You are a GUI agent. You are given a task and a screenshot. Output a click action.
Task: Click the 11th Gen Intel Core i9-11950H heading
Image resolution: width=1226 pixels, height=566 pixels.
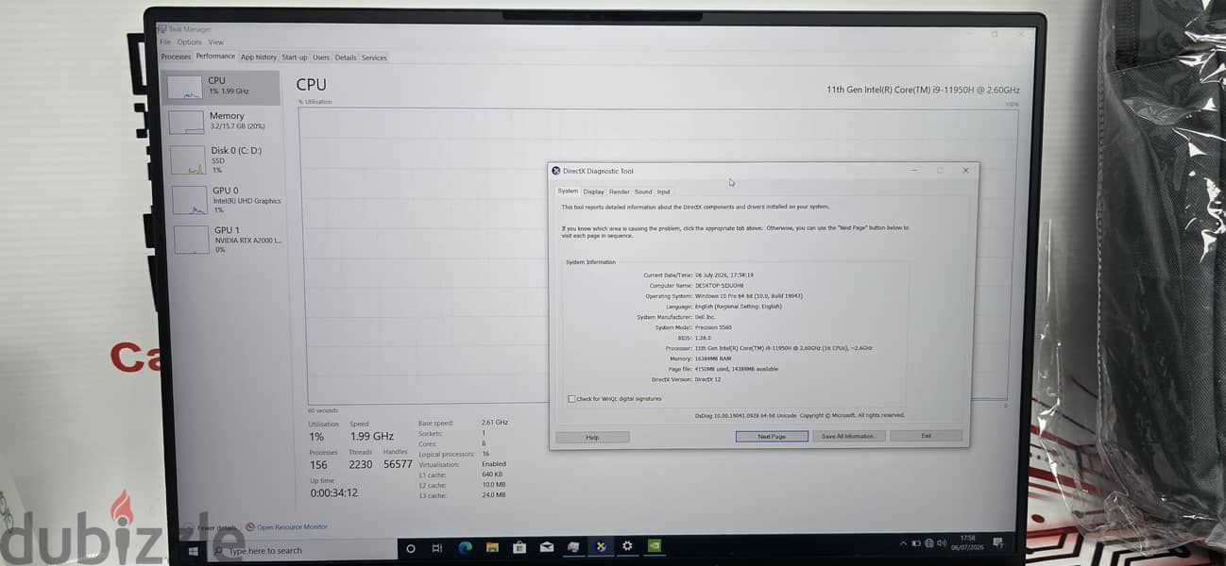[x=923, y=90]
